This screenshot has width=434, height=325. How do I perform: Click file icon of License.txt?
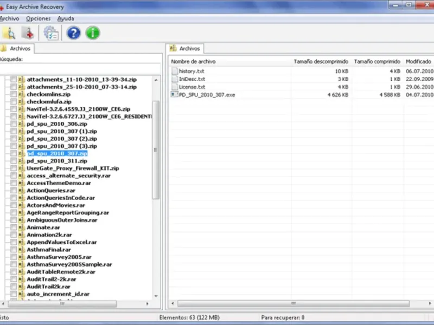pyautogui.click(x=174, y=87)
